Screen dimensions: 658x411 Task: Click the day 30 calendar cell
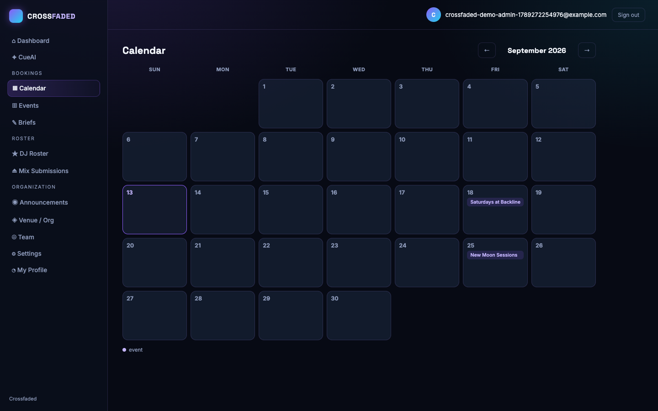click(x=359, y=316)
